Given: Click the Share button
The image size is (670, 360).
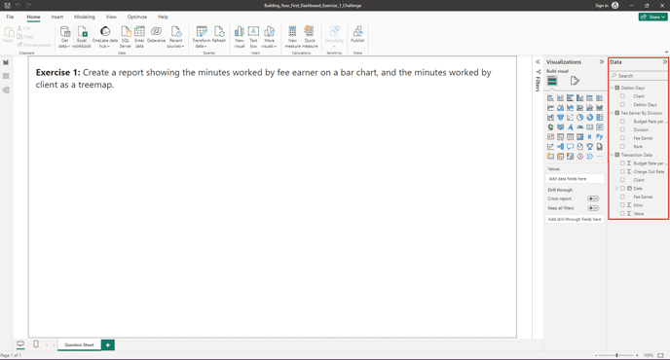Looking at the screenshot, I should pos(652,17).
